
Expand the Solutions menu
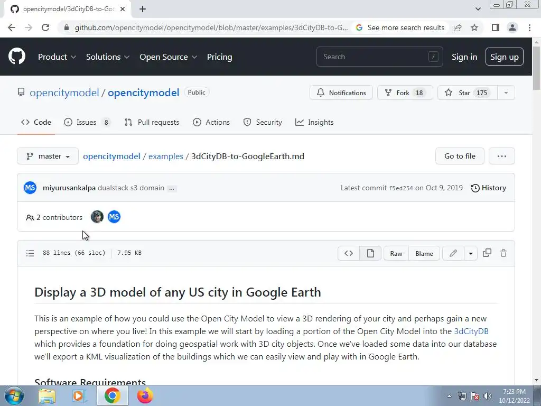point(108,57)
